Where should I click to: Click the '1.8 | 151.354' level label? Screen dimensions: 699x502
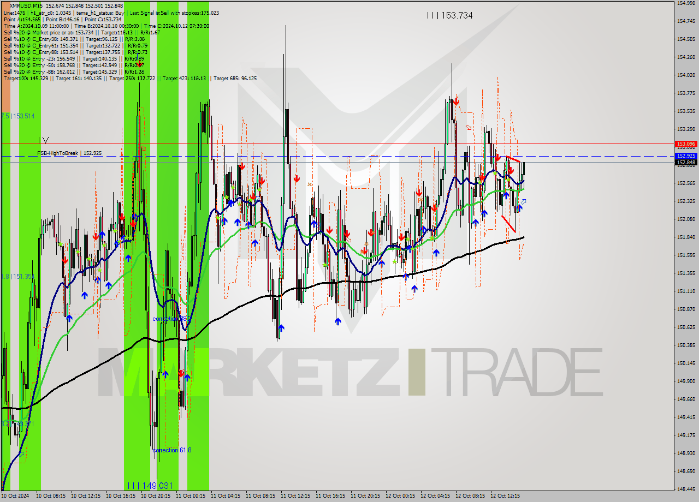(x=17, y=277)
